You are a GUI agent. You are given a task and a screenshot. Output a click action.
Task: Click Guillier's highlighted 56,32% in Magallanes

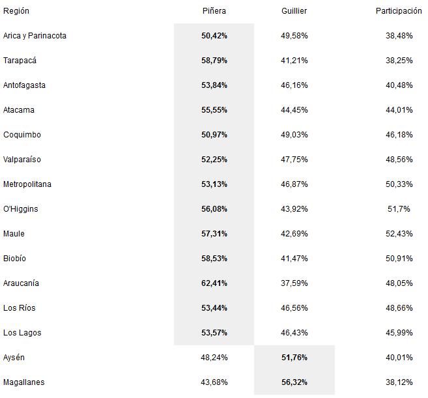pyautogui.click(x=294, y=382)
